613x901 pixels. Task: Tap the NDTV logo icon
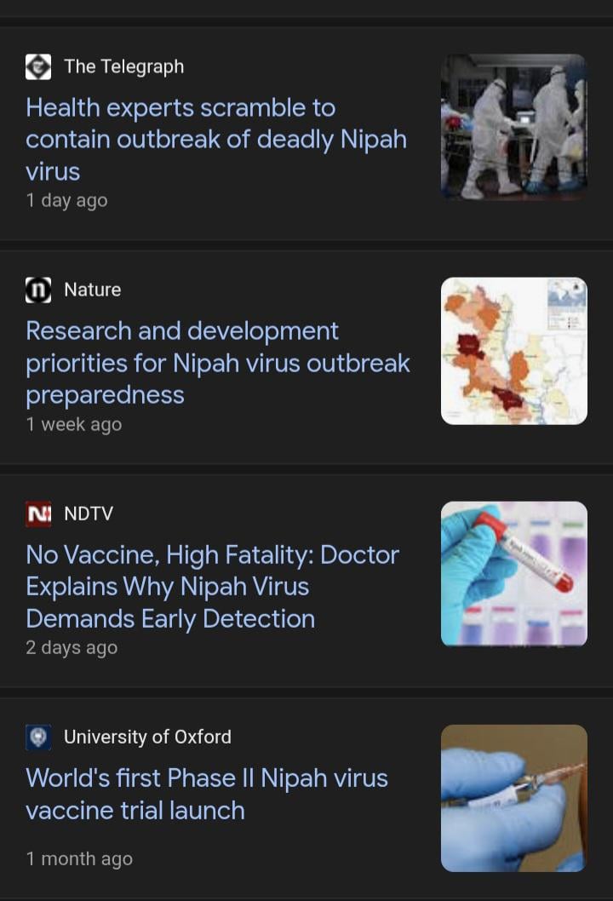point(38,514)
